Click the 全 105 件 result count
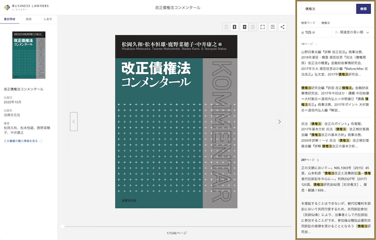This screenshot has height=240, width=376. pyautogui.click(x=308, y=32)
